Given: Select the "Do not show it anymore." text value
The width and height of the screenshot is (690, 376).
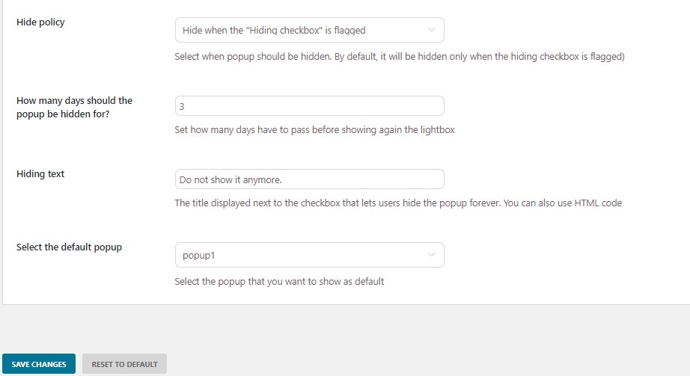Looking at the screenshot, I should tap(230, 180).
